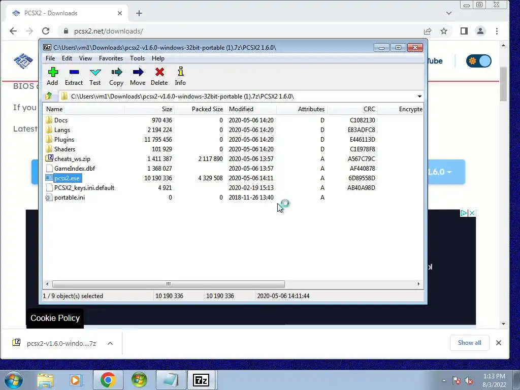Select the Docs folder icon
This screenshot has width=520, height=390.
point(49,120)
